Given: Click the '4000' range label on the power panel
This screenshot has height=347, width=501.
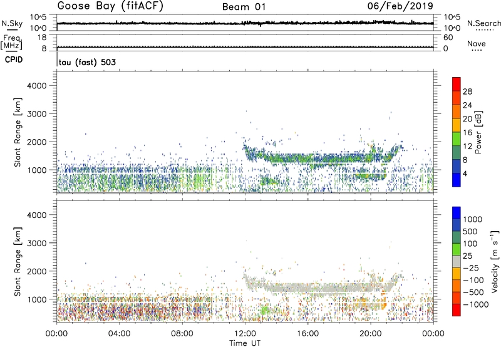Looking at the screenshot, I should click(x=37, y=86).
